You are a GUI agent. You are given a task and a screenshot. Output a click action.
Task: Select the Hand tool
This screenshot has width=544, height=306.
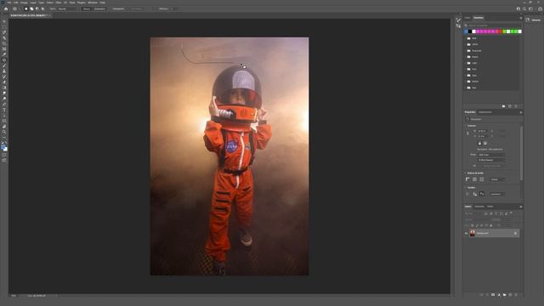click(x=4, y=127)
